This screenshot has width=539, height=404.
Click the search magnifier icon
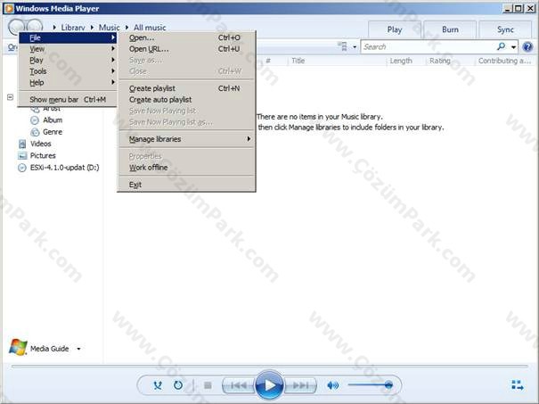pos(502,46)
